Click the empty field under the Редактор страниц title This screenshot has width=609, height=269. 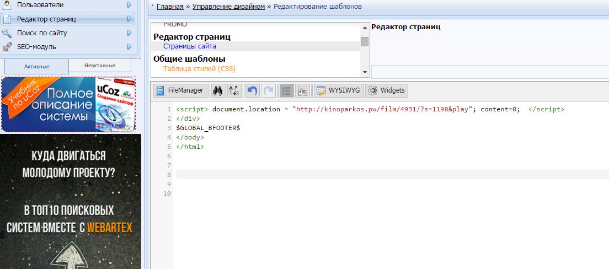coord(490,72)
